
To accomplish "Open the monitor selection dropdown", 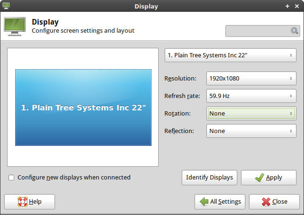I will (230, 55).
